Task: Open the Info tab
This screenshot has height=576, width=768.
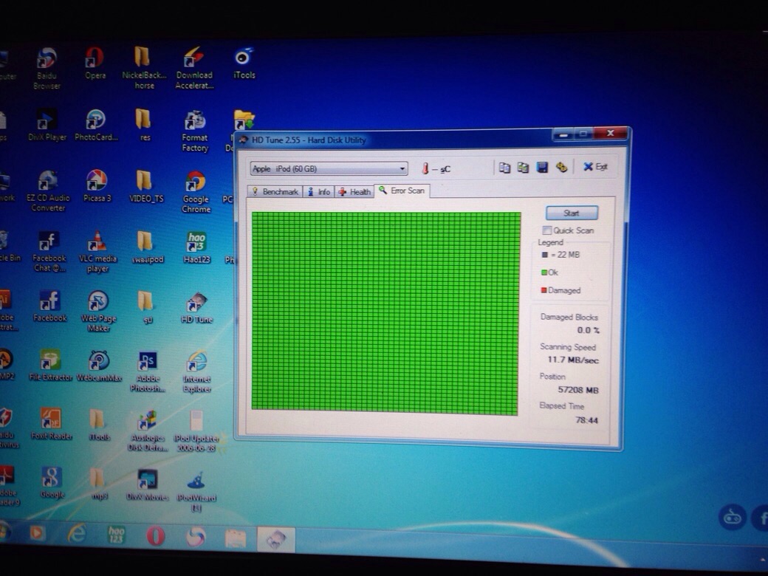Action: [x=319, y=191]
